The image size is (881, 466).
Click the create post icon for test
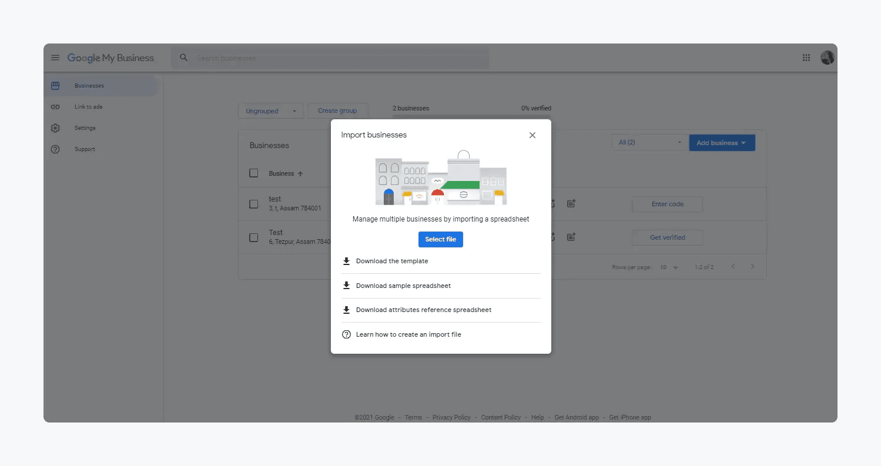(571, 204)
